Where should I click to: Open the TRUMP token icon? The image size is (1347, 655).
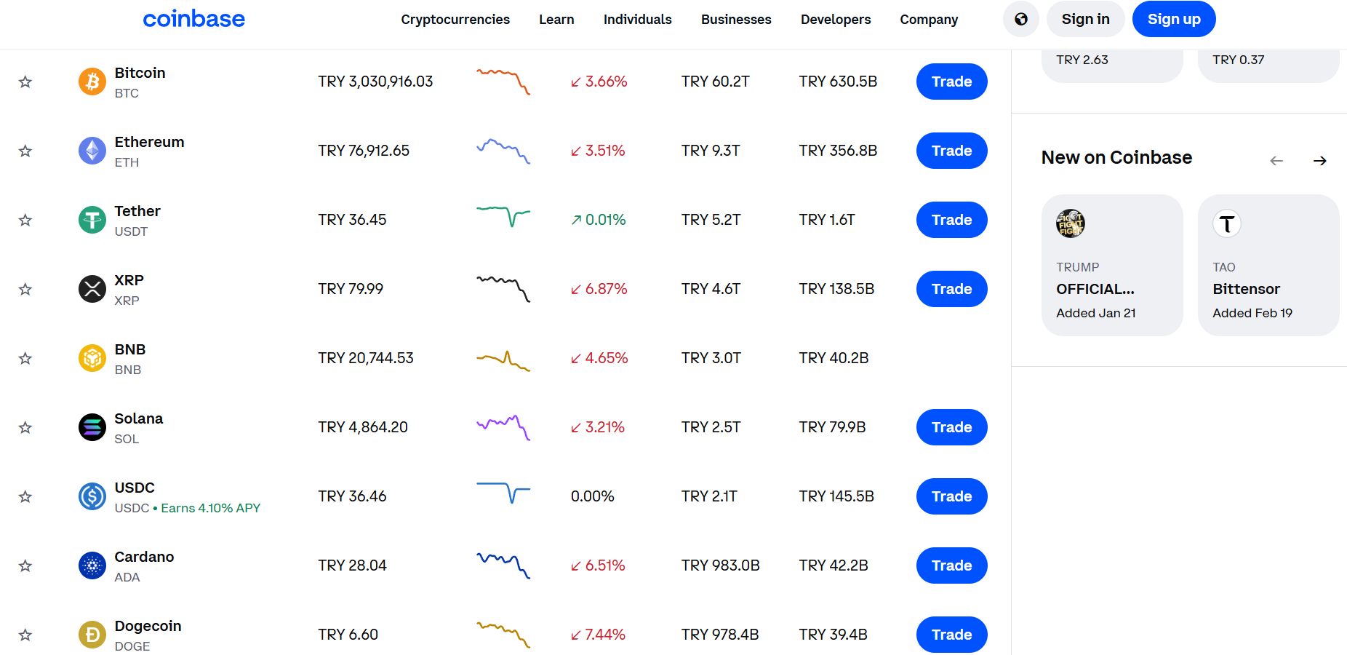(x=1071, y=223)
